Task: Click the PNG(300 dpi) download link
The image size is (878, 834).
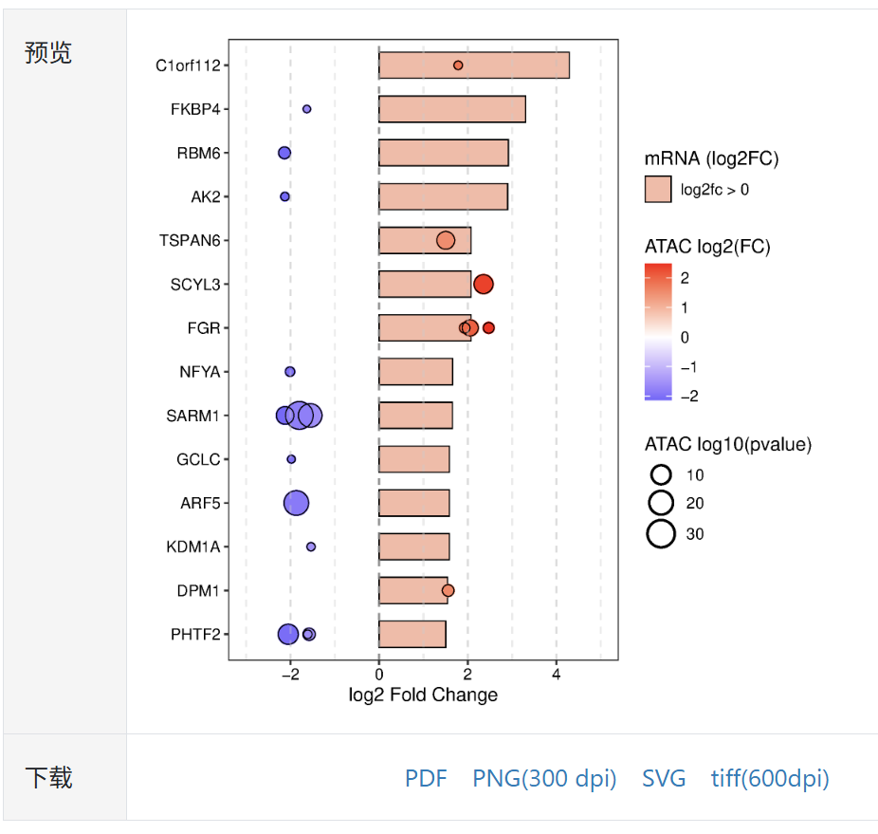Action: pyautogui.click(x=544, y=779)
